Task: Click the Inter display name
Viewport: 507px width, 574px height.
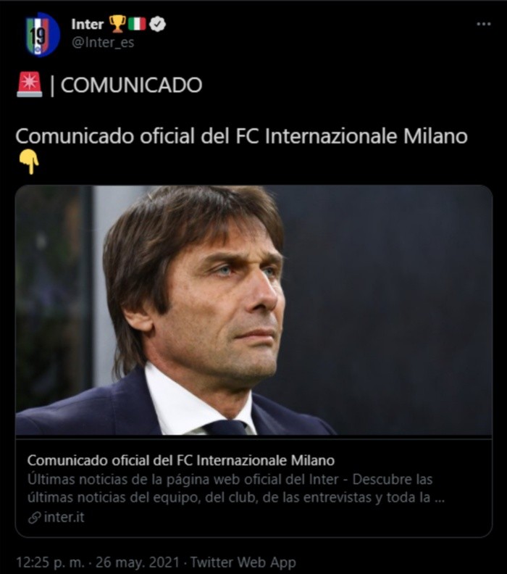Action: [x=88, y=24]
